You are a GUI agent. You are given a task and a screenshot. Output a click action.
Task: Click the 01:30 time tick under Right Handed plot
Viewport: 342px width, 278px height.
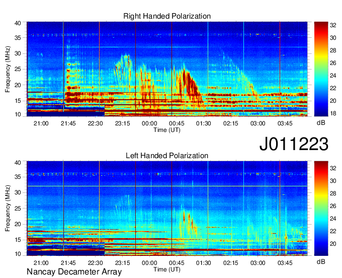coord(204,123)
